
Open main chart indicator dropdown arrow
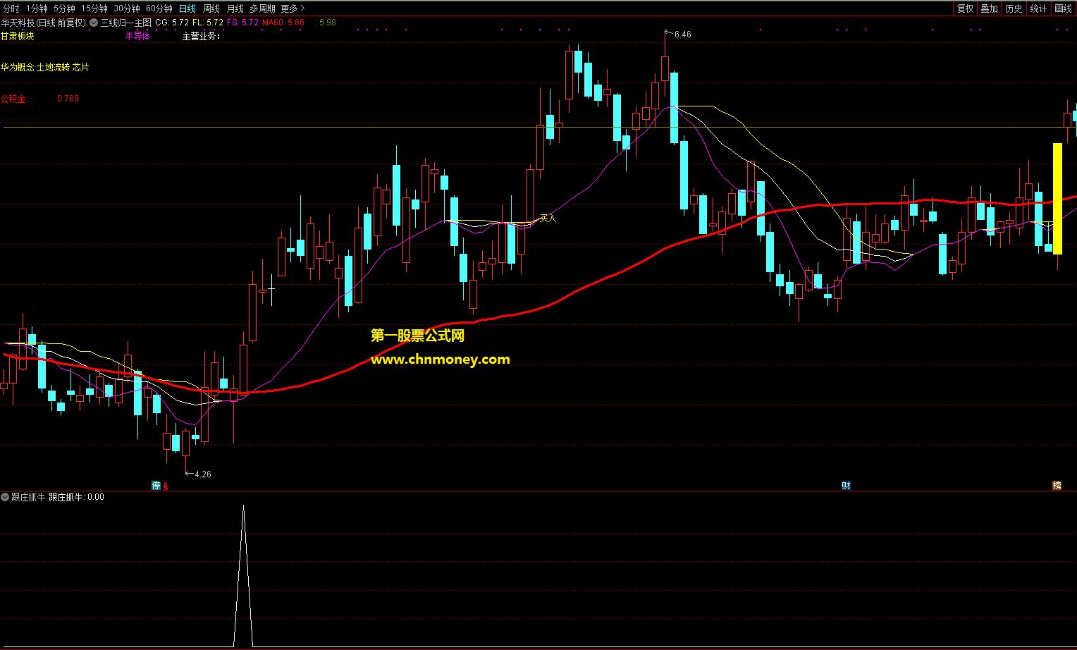94,23
